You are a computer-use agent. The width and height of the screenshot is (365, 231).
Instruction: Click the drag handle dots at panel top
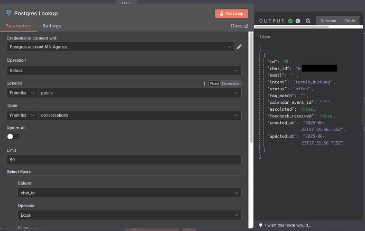(x=126, y=3)
